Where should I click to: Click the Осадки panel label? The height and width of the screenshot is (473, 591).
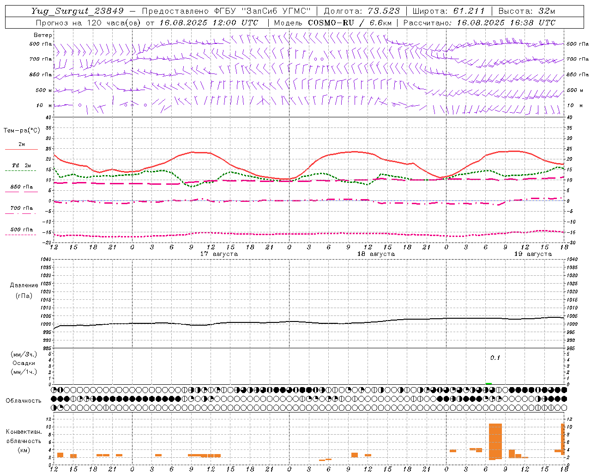click(x=24, y=363)
